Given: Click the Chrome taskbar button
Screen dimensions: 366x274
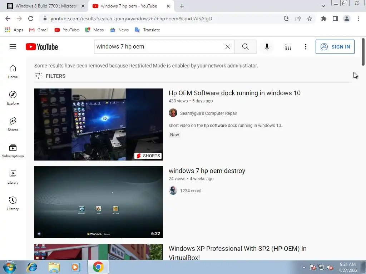Looking at the screenshot, I should pyautogui.click(x=98, y=267).
